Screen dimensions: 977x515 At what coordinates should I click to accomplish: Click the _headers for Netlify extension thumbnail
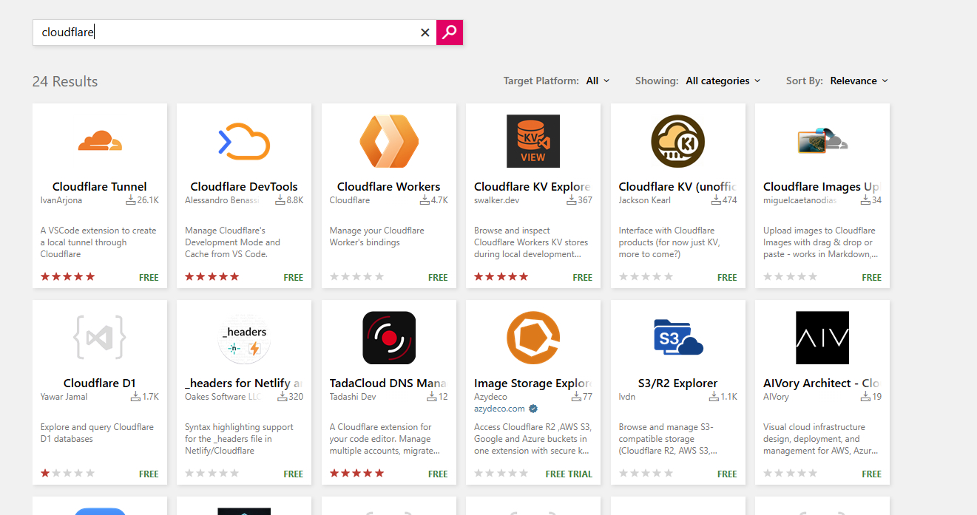[244, 338]
